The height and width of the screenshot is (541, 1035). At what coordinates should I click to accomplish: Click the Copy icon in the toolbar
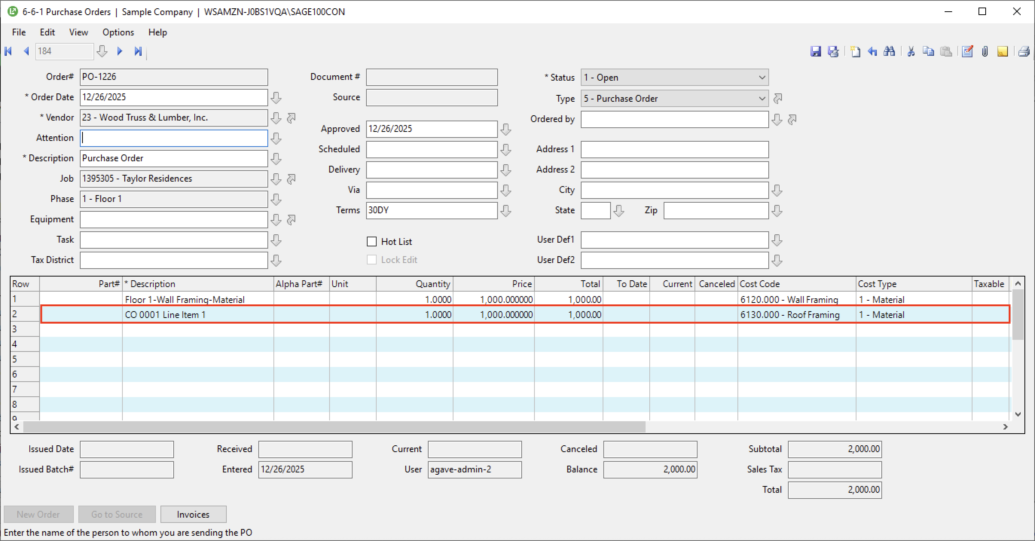click(x=928, y=52)
